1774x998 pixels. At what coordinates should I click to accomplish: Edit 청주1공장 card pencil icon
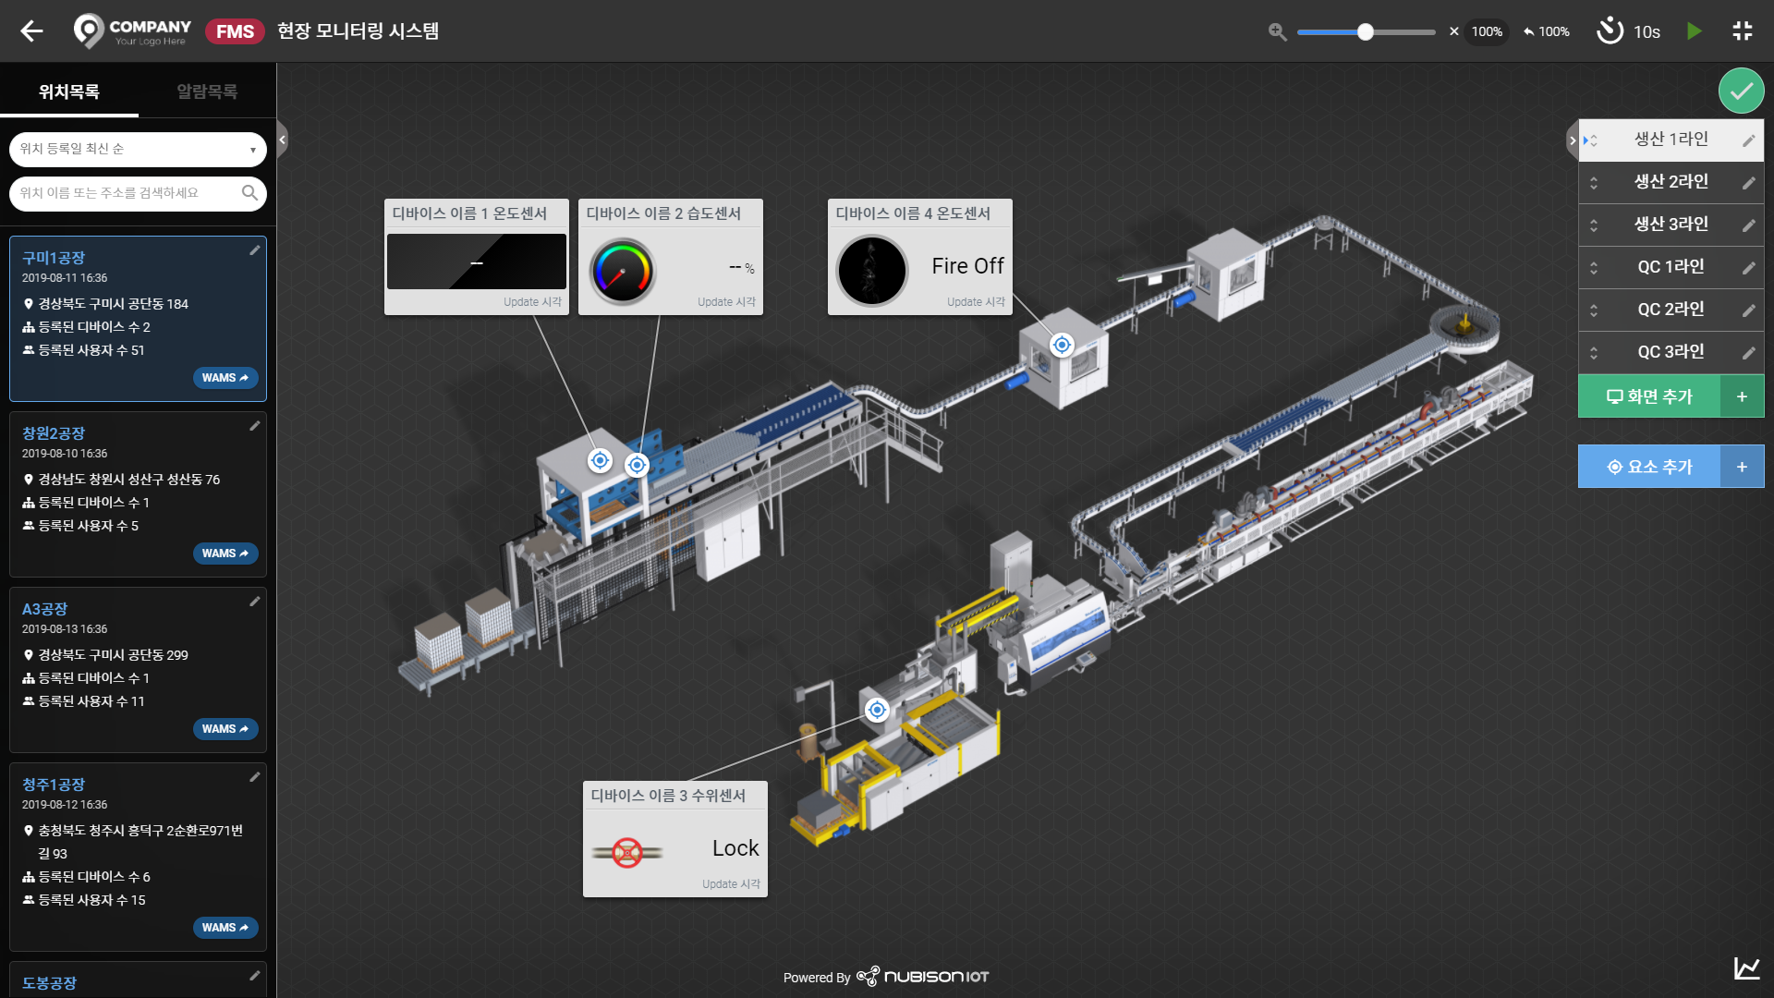click(254, 777)
